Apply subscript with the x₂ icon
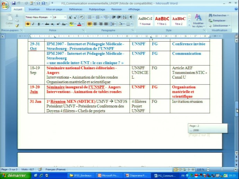This screenshot has height=179, width=239. [52, 24]
